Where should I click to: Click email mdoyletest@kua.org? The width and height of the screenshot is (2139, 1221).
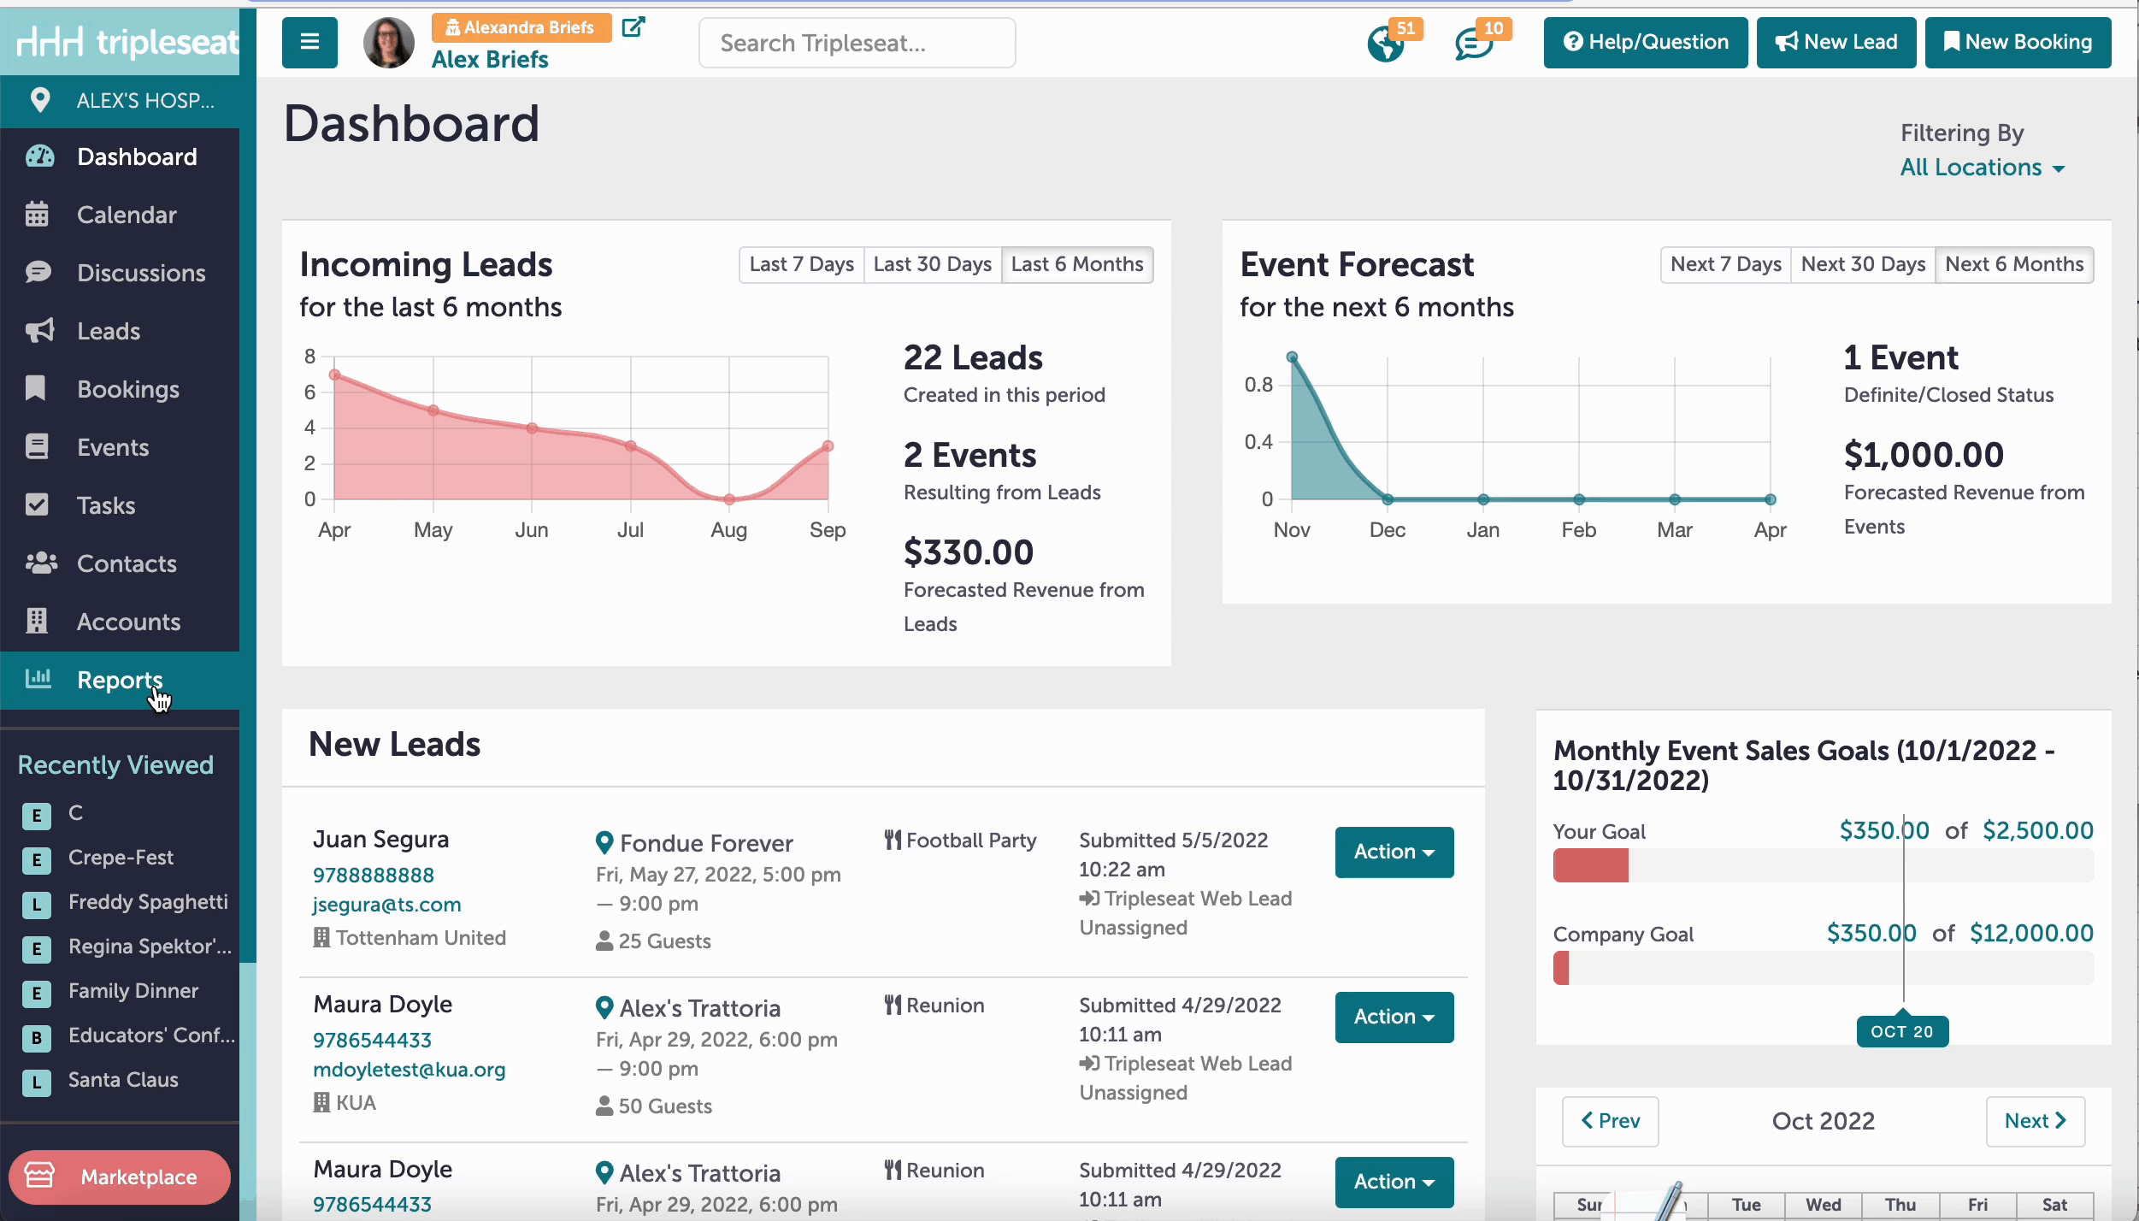click(409, 1070)
